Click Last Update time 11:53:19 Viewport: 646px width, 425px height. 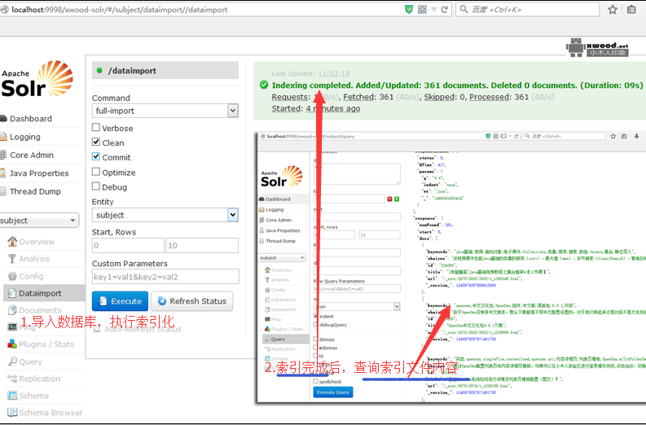[x=334, y=74]
